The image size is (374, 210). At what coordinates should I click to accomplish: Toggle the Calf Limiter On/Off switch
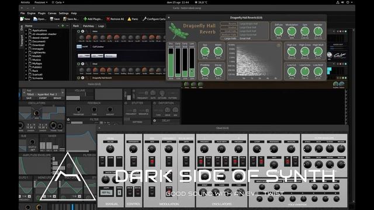pyautogui.click(x=79, y=47)
